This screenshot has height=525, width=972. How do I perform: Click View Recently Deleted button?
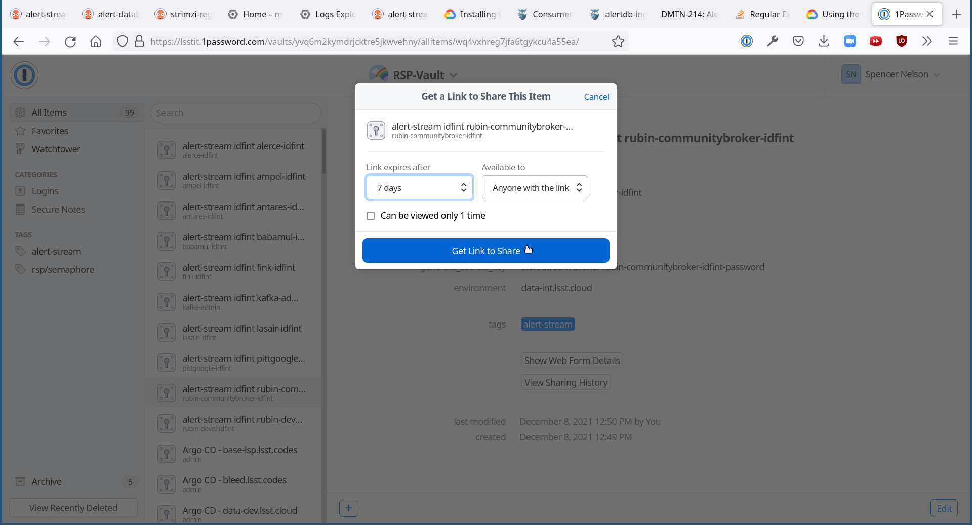(x=73, y=508)
